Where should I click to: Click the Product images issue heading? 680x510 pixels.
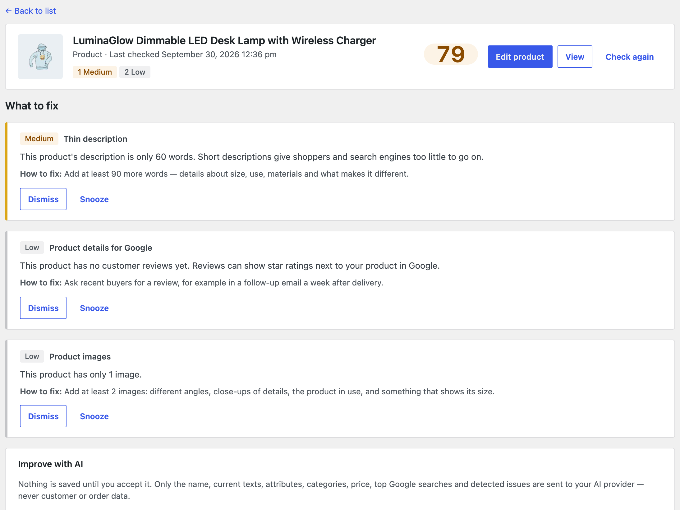tap(80, 356)
